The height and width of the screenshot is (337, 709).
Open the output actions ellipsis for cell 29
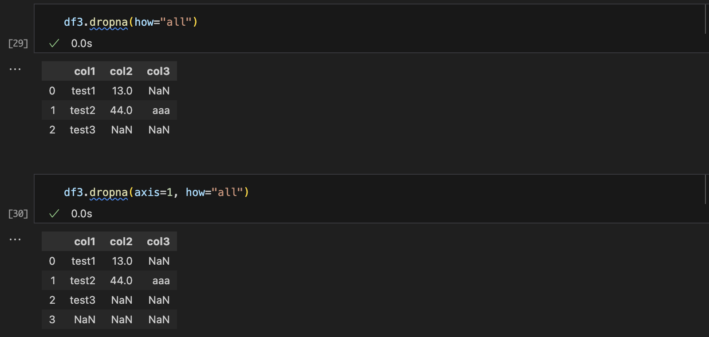click(15, 69)
